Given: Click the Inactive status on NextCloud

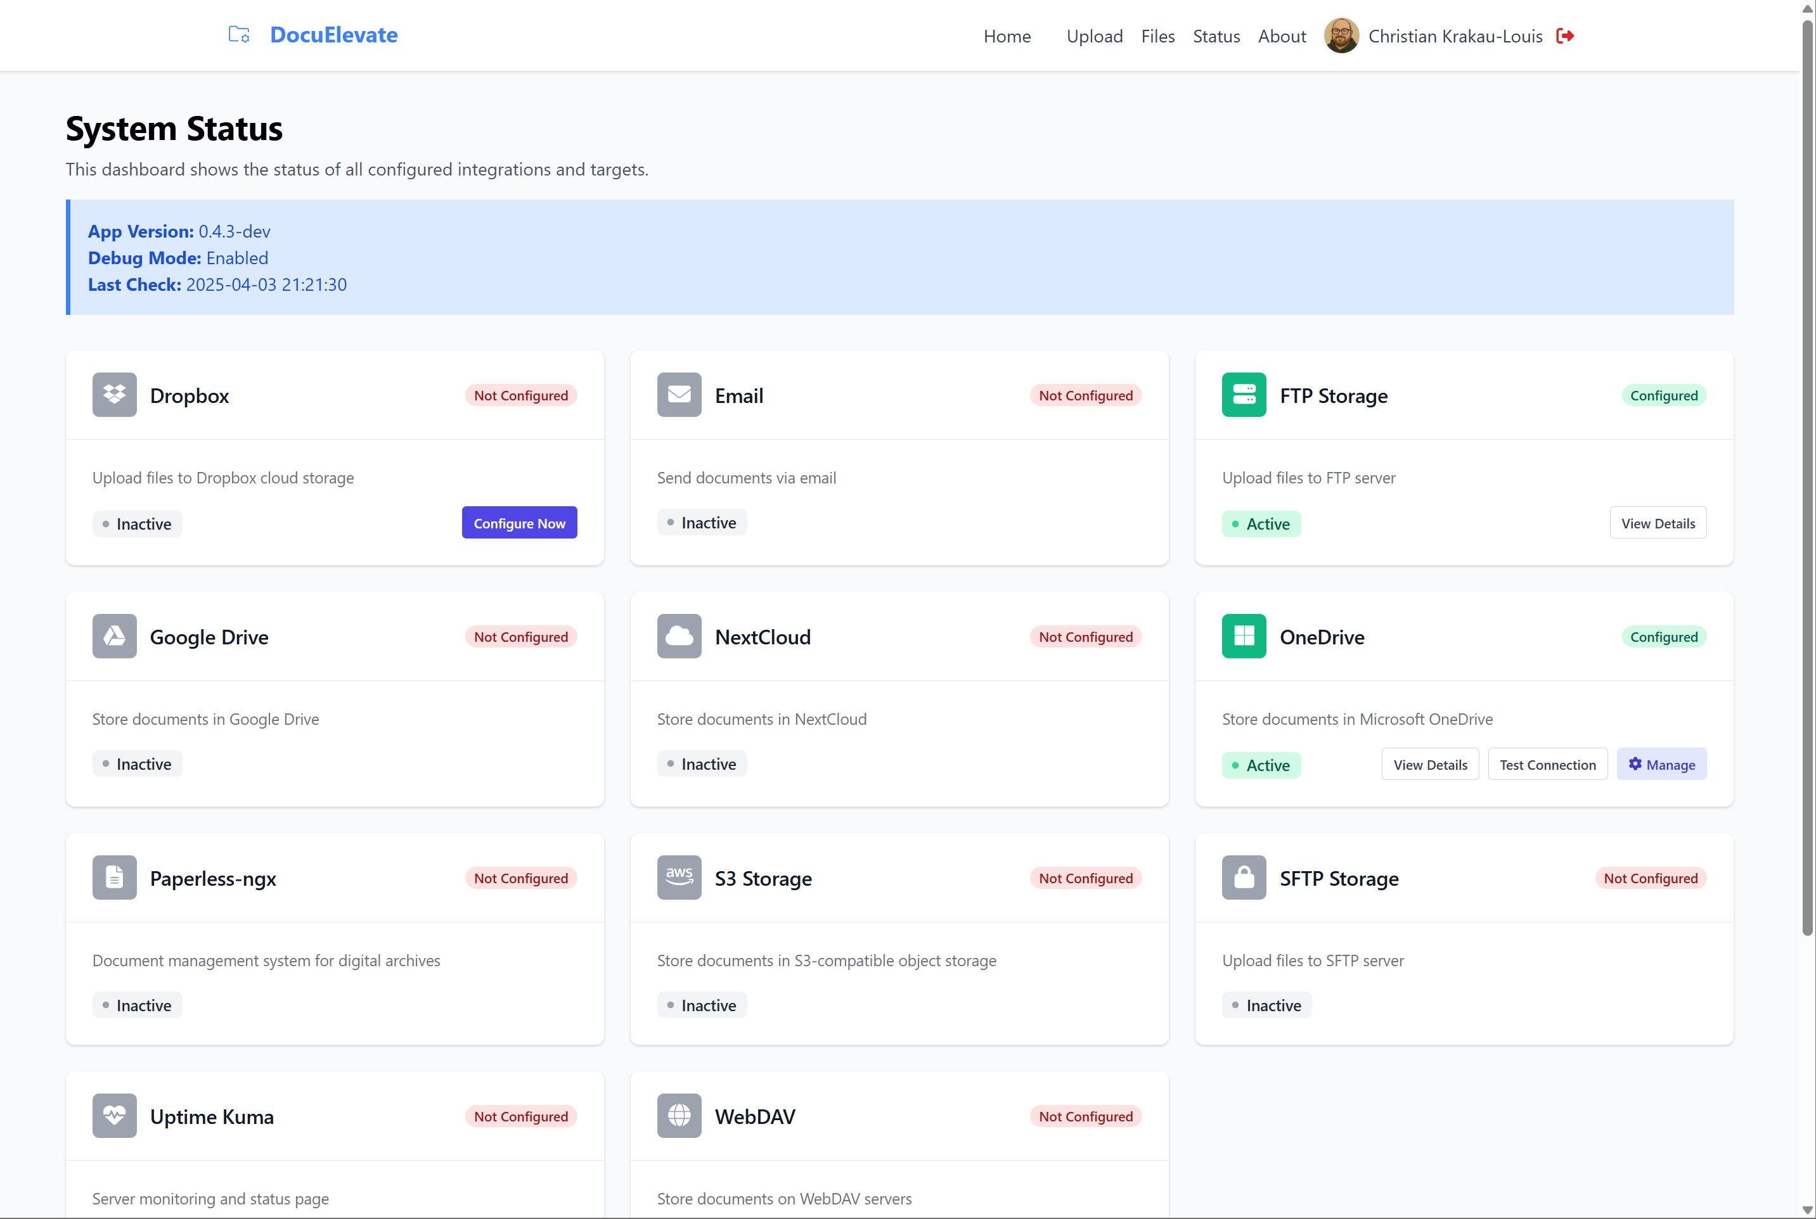Looking at the screenshot, I should point(702,763).
